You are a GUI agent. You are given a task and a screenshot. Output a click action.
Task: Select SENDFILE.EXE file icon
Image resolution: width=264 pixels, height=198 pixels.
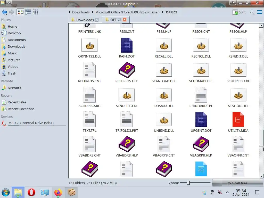127,95
